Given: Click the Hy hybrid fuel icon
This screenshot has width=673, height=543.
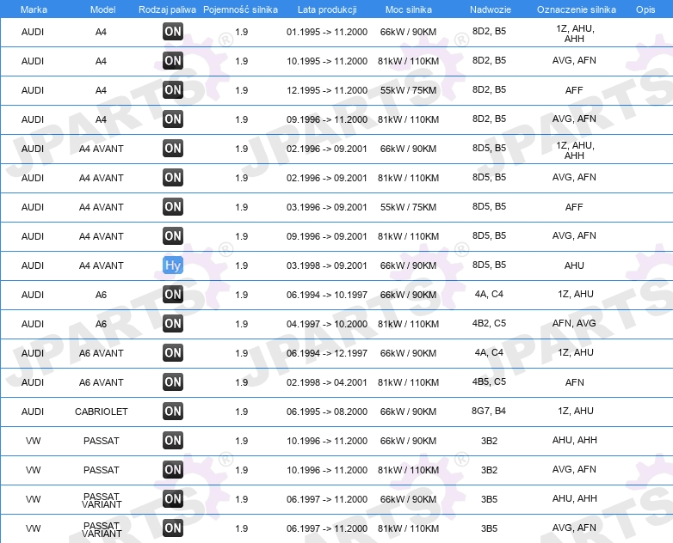Looking at the screenshot, I should (x=173, y=265).
